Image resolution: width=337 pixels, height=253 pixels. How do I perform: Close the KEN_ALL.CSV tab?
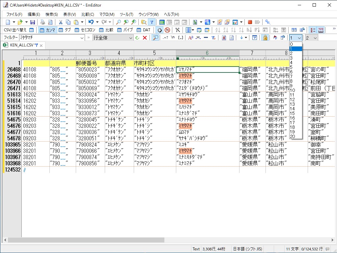(x=41, y=45)
